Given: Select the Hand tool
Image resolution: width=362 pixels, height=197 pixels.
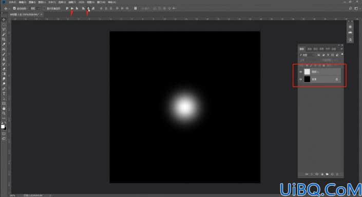Looking at the screenshot, I should click(4, 108).
